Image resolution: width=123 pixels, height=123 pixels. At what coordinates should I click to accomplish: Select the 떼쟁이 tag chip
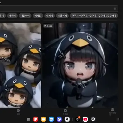pyautogui.click(x=12, y=16)
